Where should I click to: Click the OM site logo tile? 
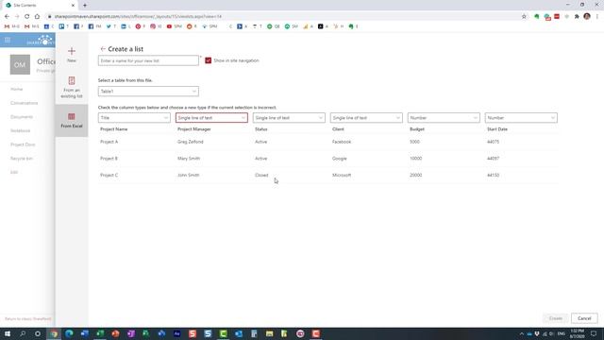(20, 64)
